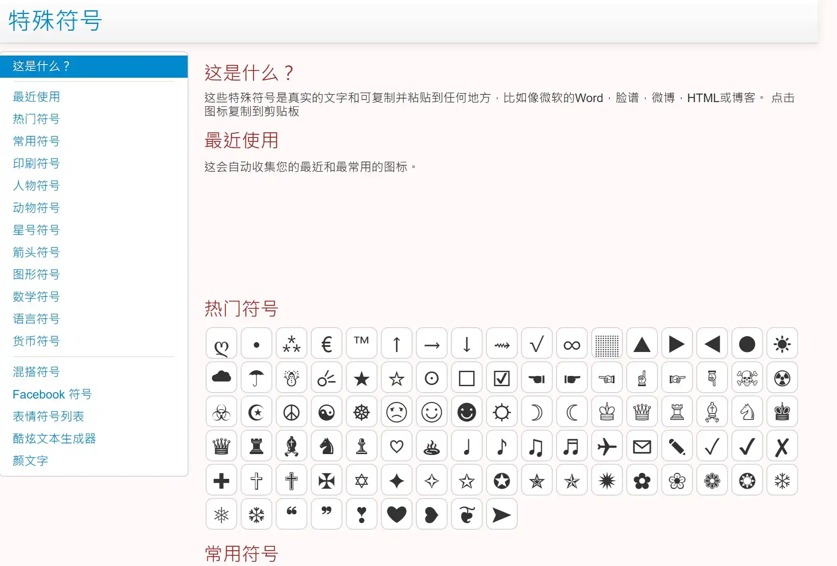837x566 pixels.
Task: Copy the solid black heart symbol
Action: click(397, 514)
